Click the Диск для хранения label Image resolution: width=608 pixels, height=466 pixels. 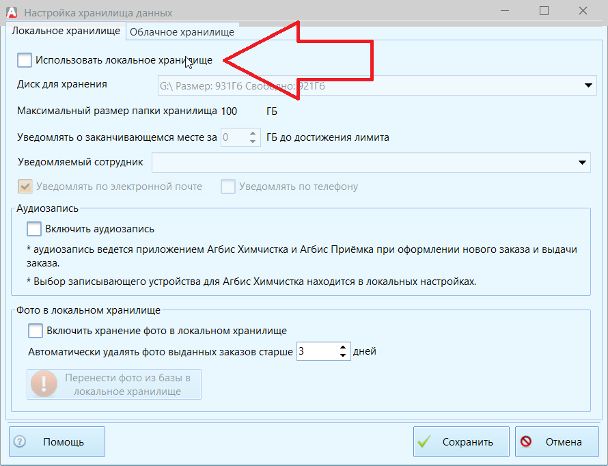[62, 85]
